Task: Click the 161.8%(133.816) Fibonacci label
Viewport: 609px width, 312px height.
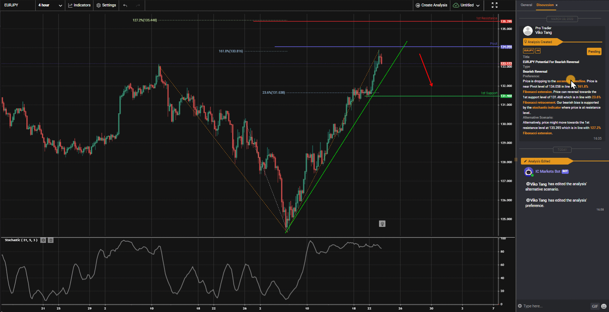Action: [231, 51]
